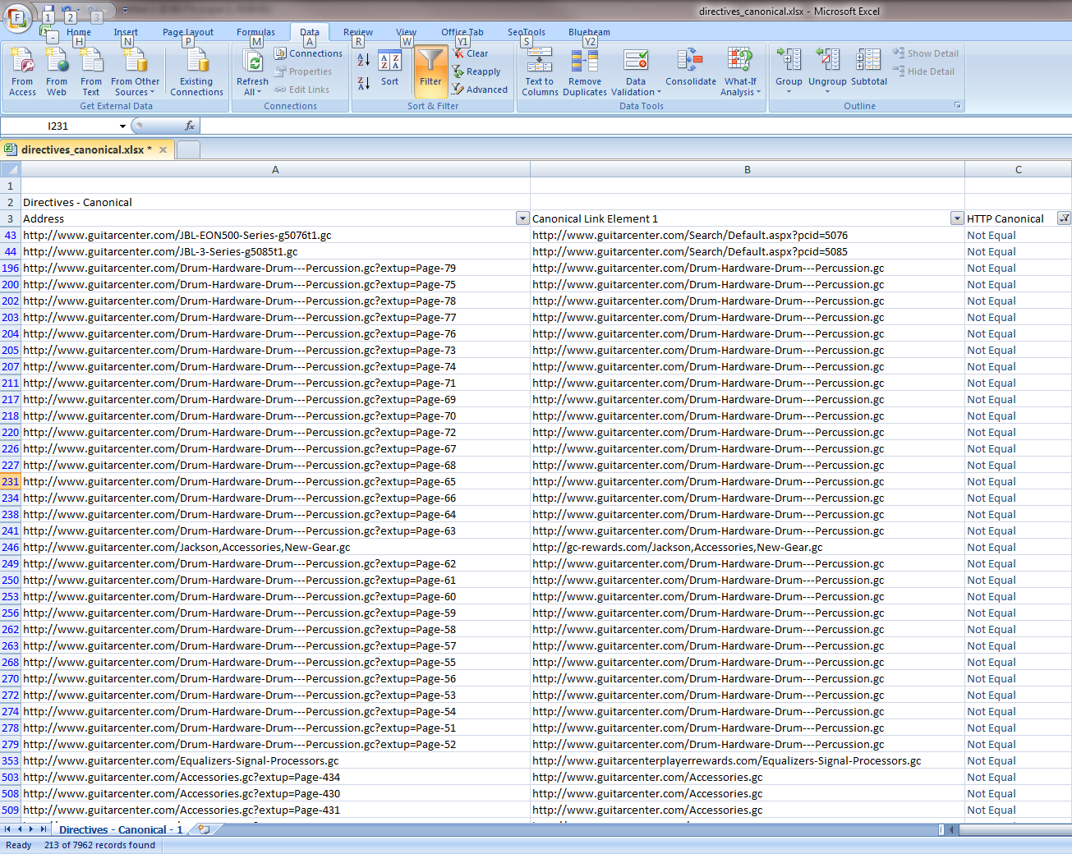Click the Ungroup outline icon
Screen dimensions: 1072x854
[827, 61]
